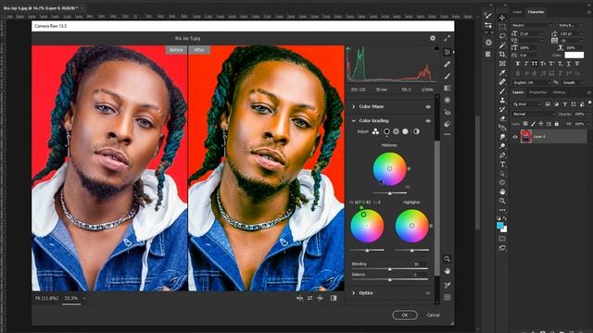Select the Red Eye removal tool in Camera Raw
Screen dimensions: 593x333
(x=448, y=112)
